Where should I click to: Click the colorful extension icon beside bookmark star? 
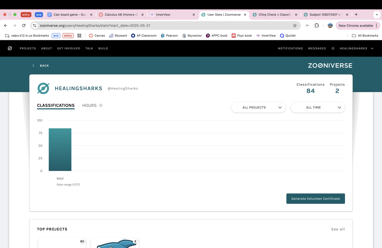[x=307, y=26]
